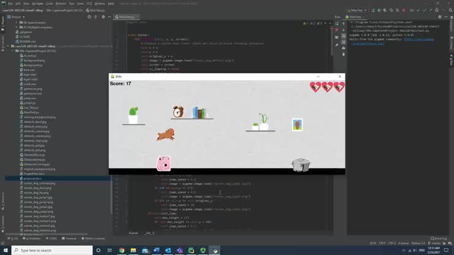Open Chrome from the taskbar
The height and width of the screenshot is (255, 454).
[121, 250]
